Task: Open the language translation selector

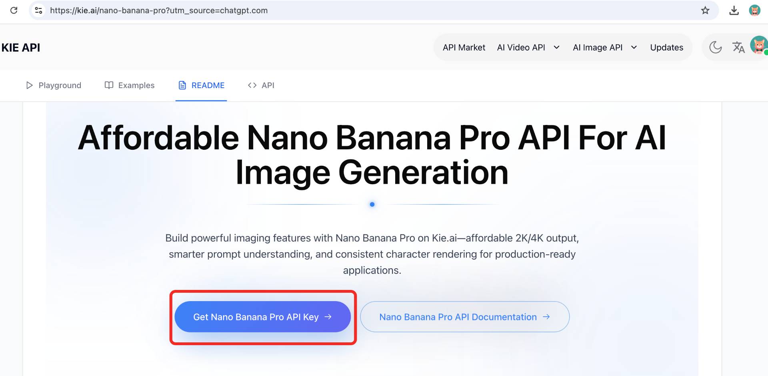Action: pyautogui.click(x=738, y=47)
